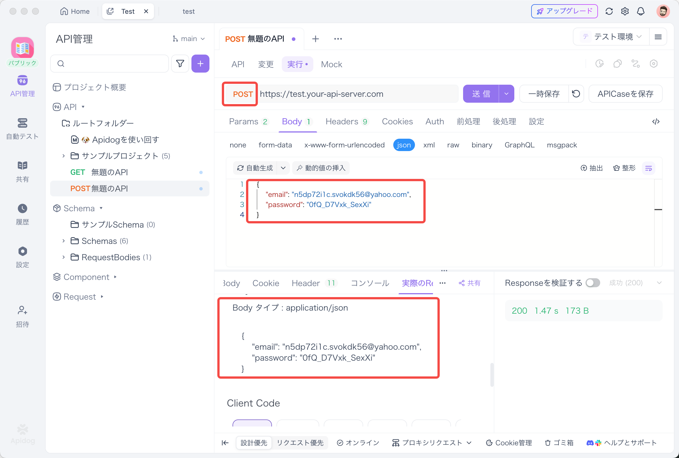The image size is (679, 458).
Task: Click the filter funnel icon
Action: tap(180, 64)
